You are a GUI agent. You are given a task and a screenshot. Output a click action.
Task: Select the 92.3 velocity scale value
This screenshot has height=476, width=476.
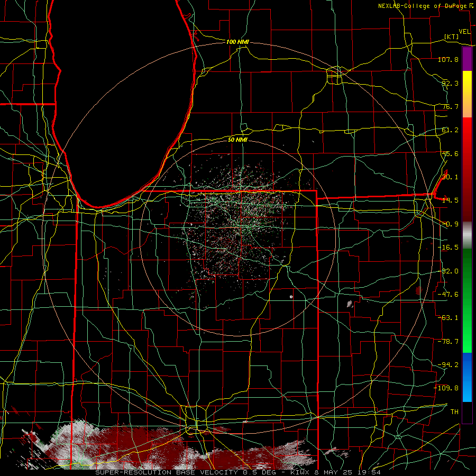[x=450, y=83]
